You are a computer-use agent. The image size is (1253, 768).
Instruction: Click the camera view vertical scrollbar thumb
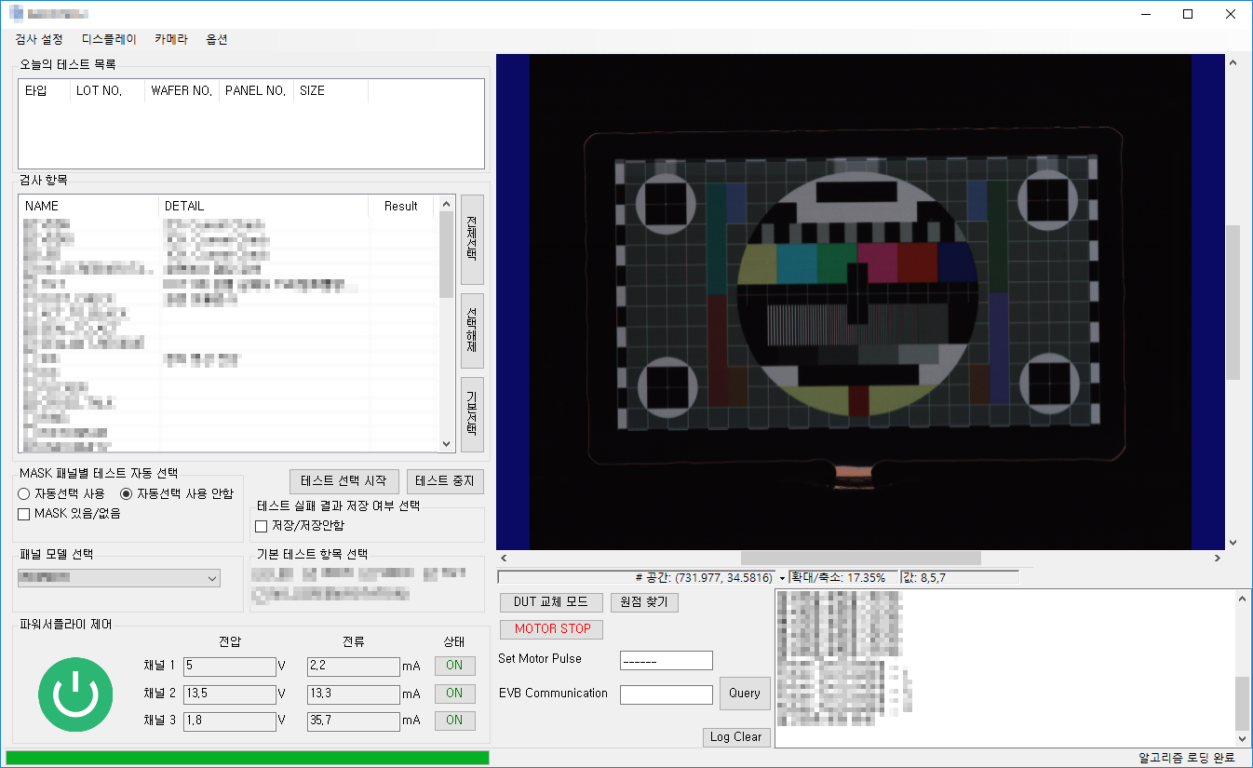point(1233,302)
